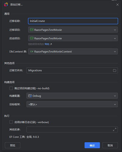Screen dimensions: 122x152
Task: Open the 启动项目 dropdown arrow
Action: (x=115, y=38)
